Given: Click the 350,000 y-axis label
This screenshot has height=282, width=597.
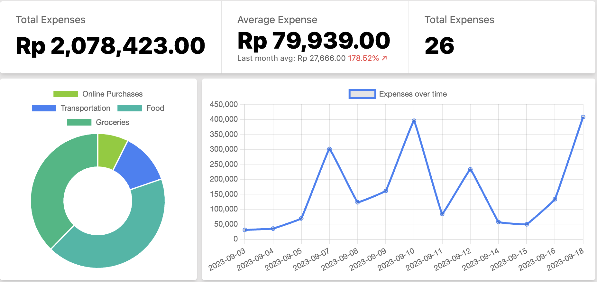Looking at the screenshot, I should pyautogui.click(x=224, y=134).
